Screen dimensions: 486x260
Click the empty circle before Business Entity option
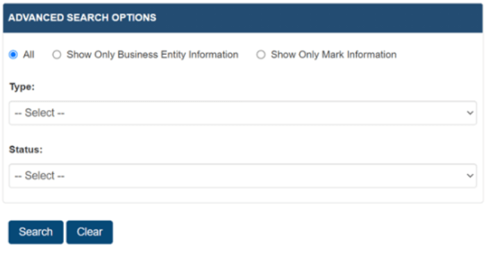(x=56, y=55)
